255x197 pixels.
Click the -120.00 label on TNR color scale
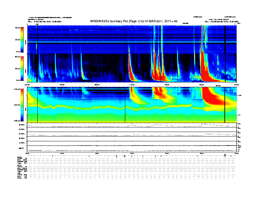tap(17, 89)
